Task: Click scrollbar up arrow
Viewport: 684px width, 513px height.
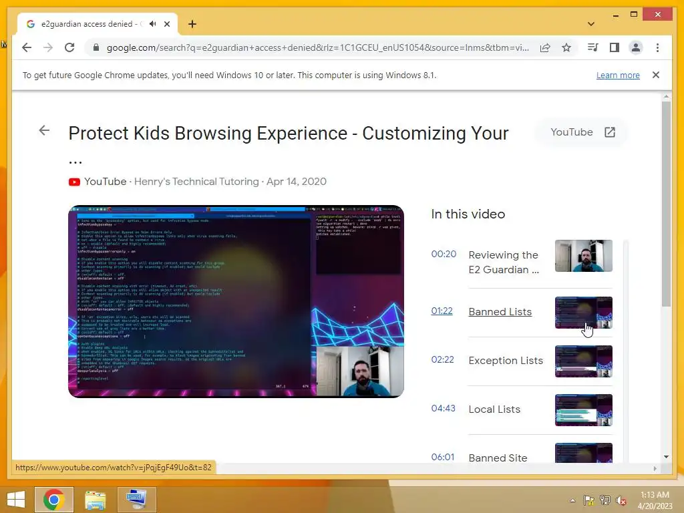Action: (x=666, y=96)
